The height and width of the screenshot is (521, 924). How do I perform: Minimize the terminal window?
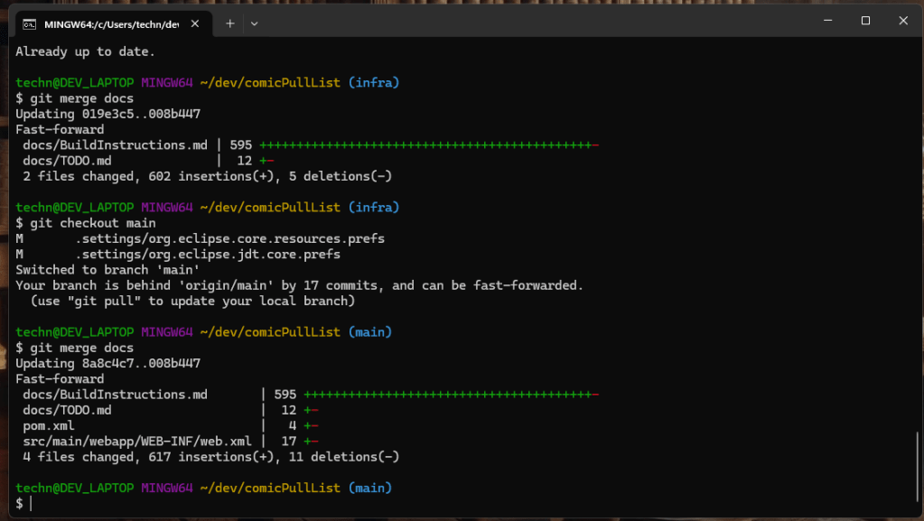(x=828, y=21)
